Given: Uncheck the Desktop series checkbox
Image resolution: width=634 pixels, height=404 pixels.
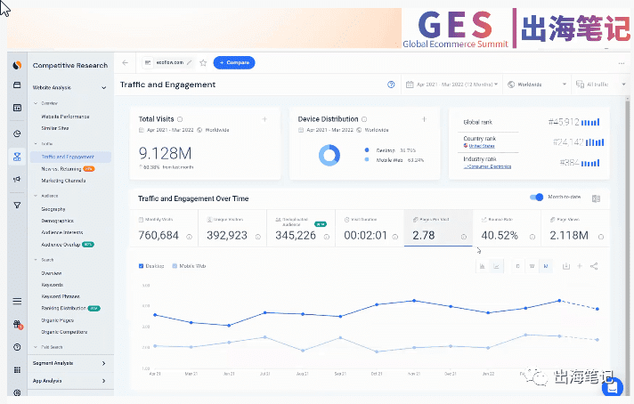Looking at the screenshot, I should click(x=141, y=266).
